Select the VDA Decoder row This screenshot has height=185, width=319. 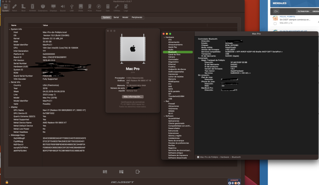click(x=123, y=79)
